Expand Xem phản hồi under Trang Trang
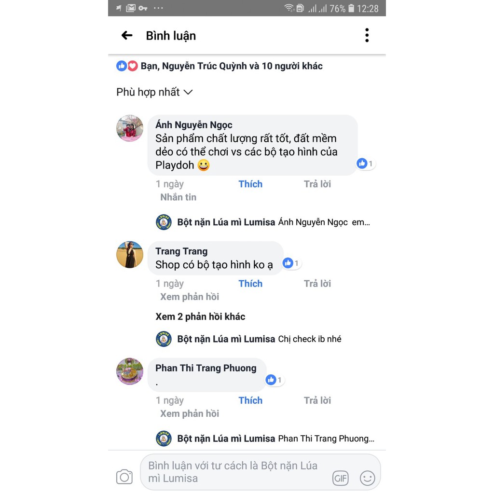This screenshot has width=494, height=494. [x=190, y=297]
